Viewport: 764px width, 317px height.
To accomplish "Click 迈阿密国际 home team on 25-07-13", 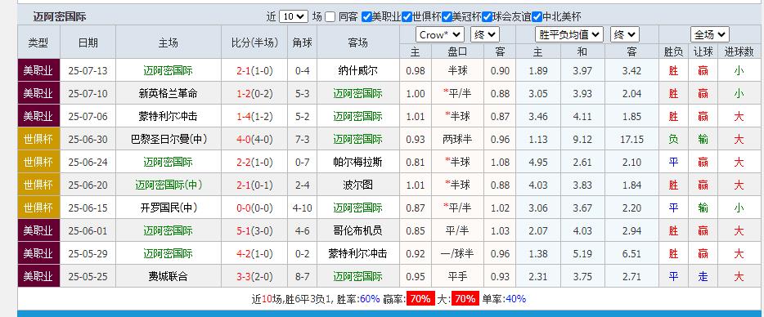I will [x=168, y=70].
